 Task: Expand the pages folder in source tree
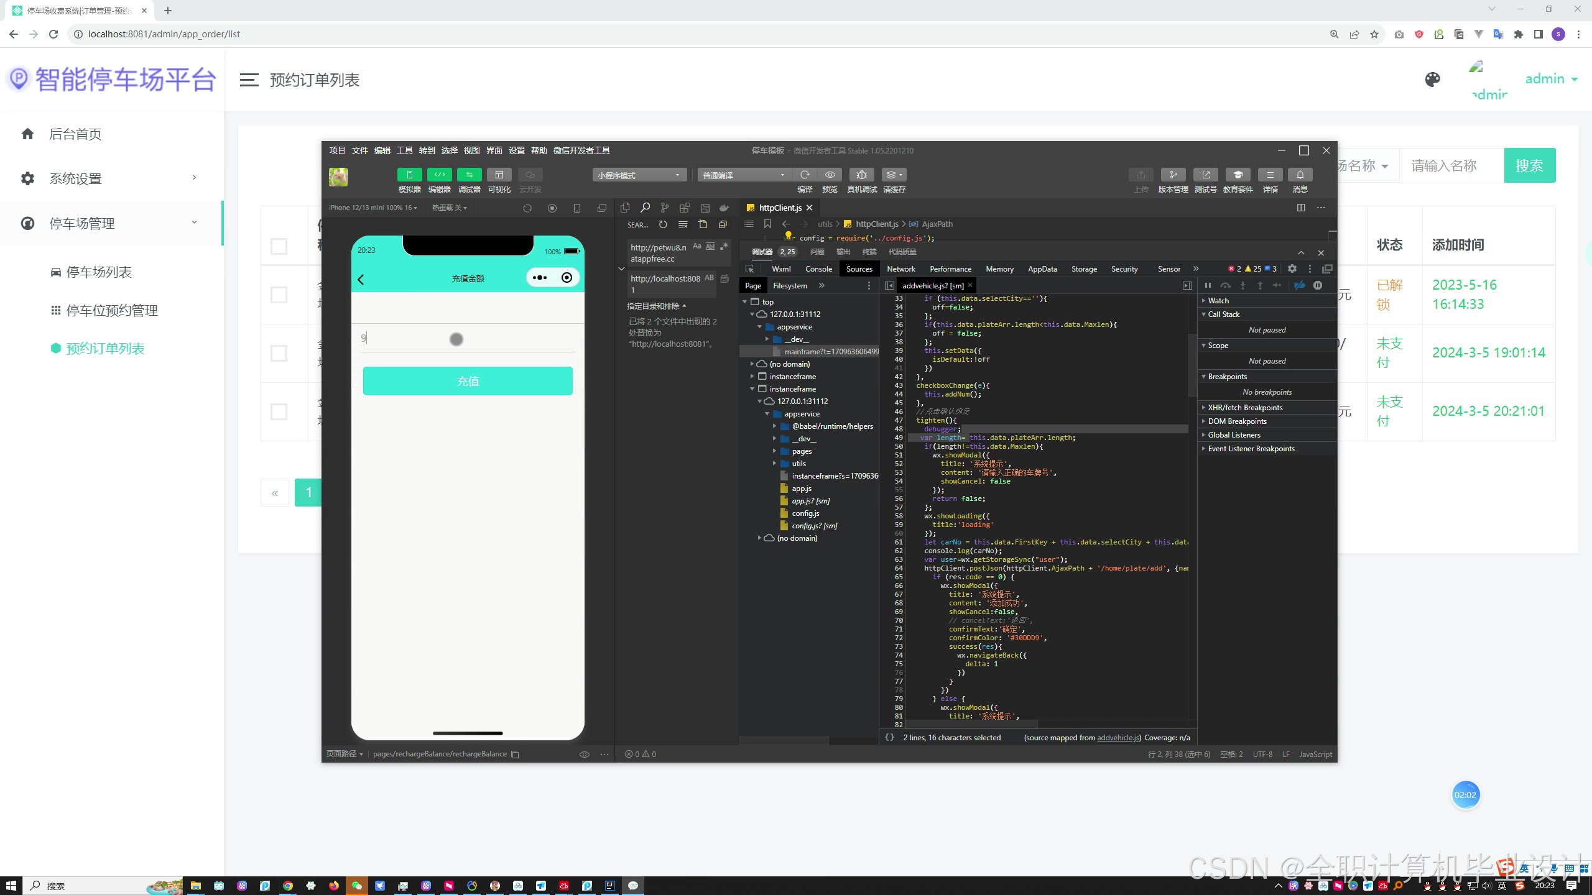775,451
